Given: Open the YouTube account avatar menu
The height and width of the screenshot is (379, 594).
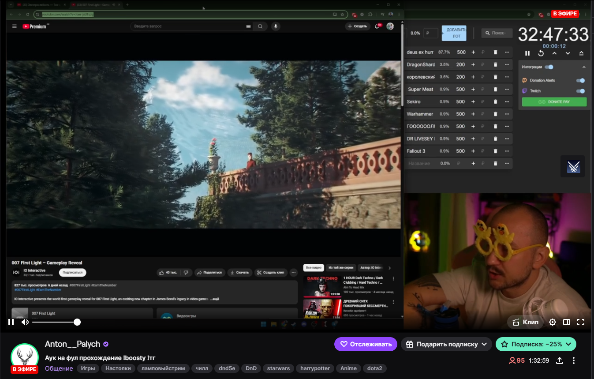Looking at the screenshot, I should click(390, 26).
